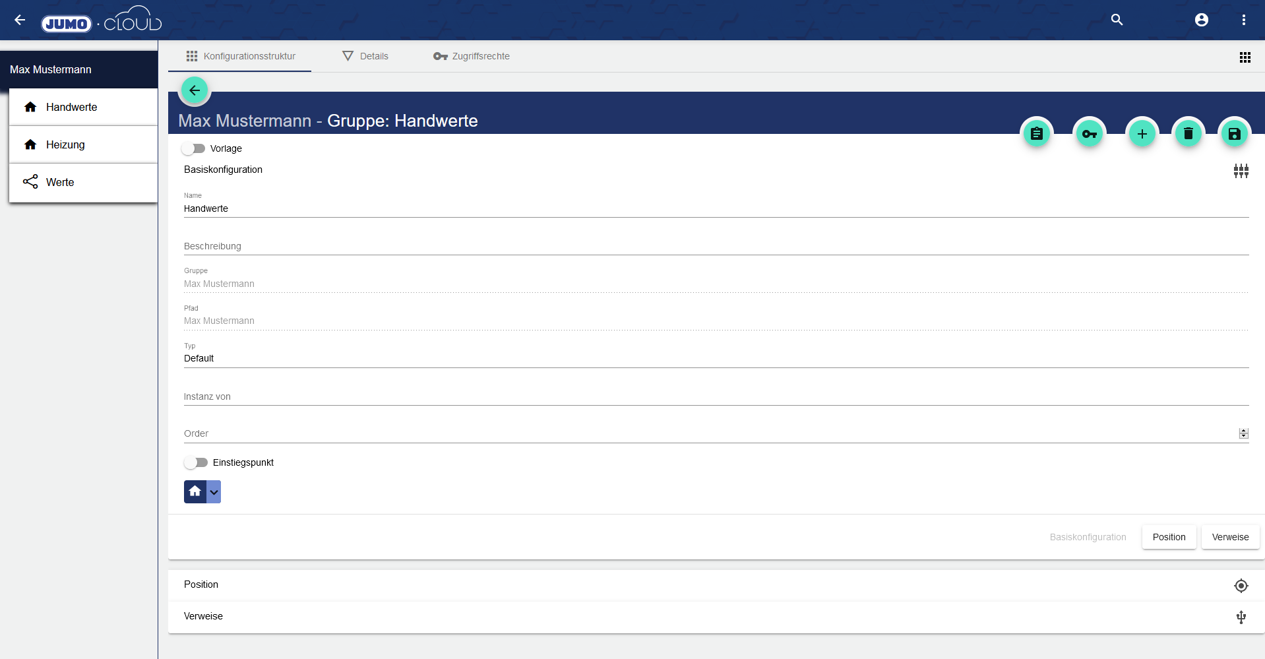
Task: Open the user account profile icon
Action: pyautogui.click(x=1201, y=20)
